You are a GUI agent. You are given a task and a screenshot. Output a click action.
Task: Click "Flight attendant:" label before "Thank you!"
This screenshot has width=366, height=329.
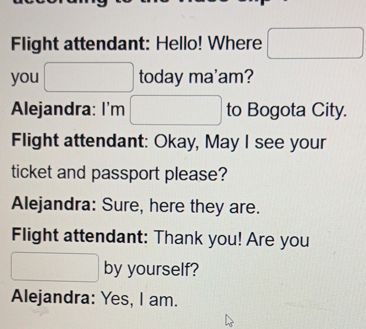[x=82, y=240]
